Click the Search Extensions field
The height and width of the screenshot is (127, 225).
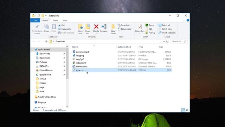[179, 42]
